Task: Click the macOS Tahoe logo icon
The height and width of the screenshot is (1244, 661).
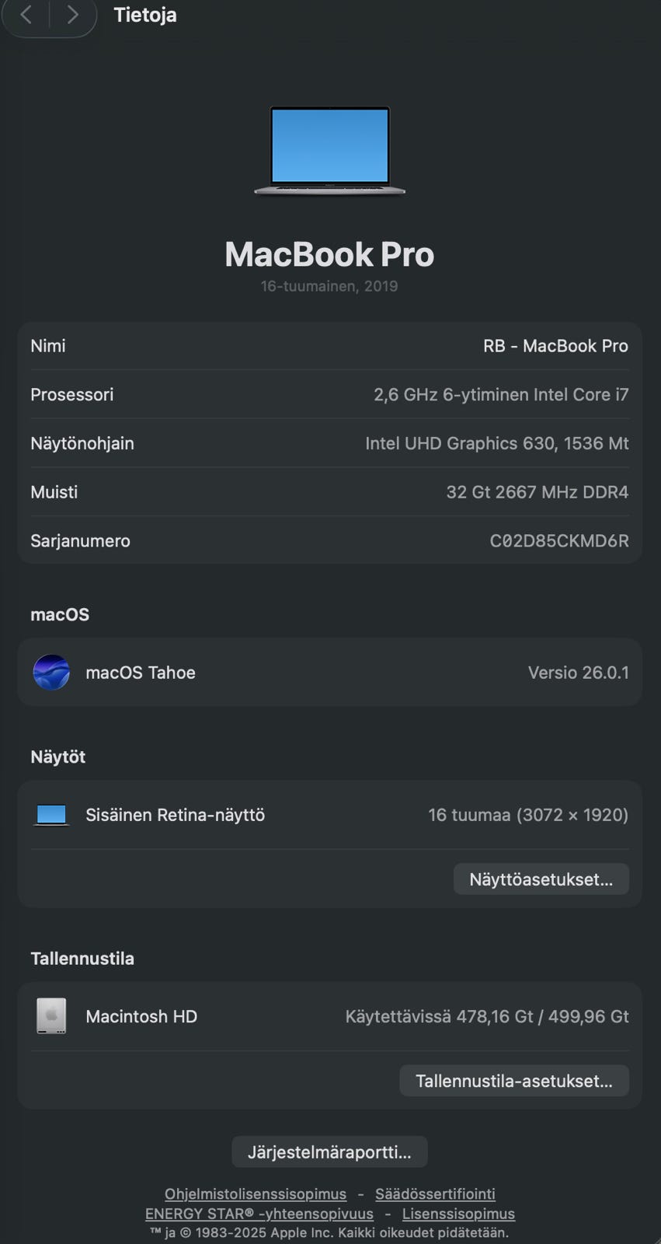Action: [x=51, y=673]
